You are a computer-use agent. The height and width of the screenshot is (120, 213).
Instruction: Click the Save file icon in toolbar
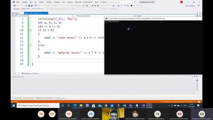coord(29,6)
